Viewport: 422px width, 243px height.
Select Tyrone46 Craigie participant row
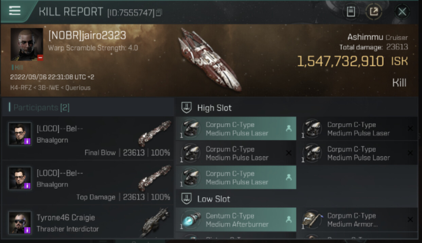(88, 222)
